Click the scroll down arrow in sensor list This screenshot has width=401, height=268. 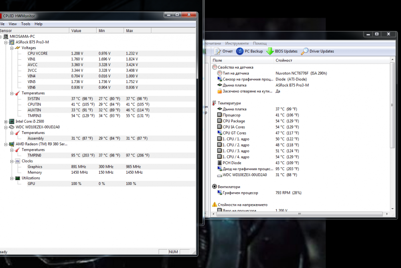click(x=392, y=209)
